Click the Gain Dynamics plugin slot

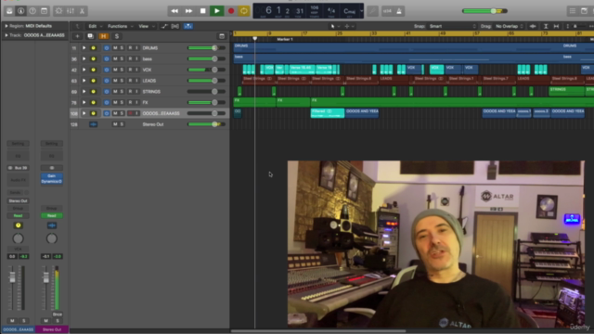(52, 179)
